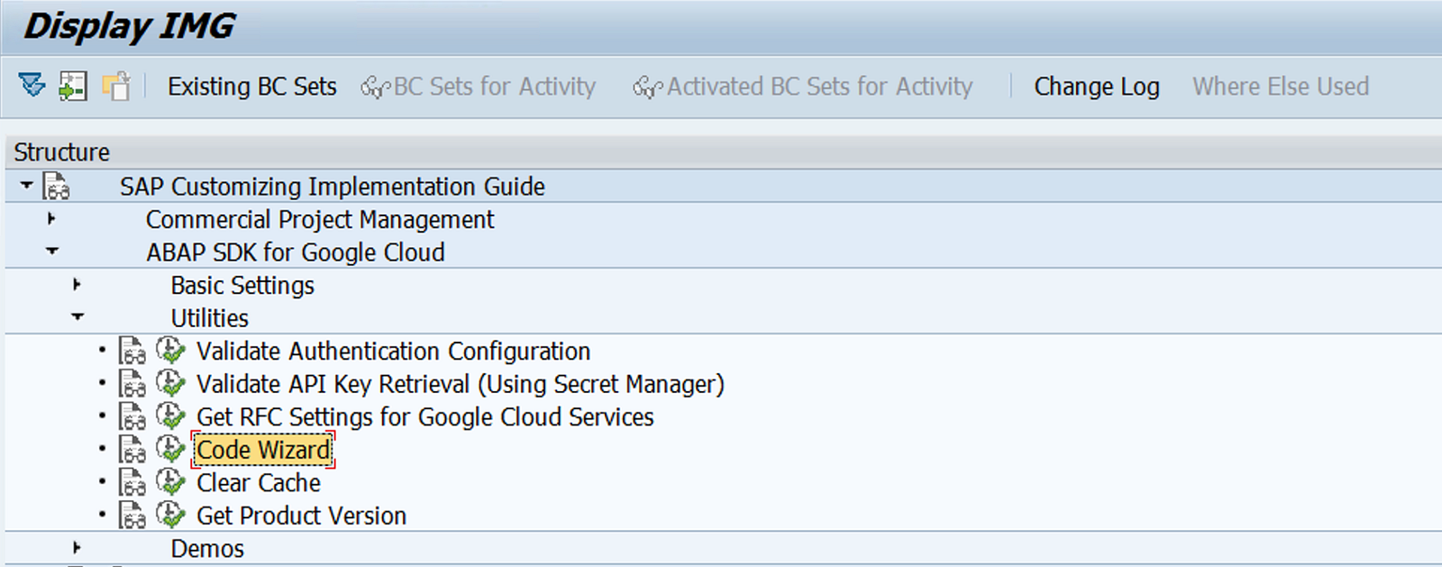Collapse the Utilities node
Screen dimensions: 1442x567
(78, 317)
